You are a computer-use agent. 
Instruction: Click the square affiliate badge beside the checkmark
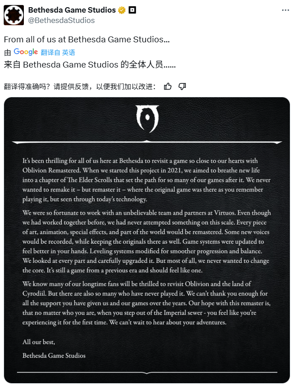tap(132, 10)
